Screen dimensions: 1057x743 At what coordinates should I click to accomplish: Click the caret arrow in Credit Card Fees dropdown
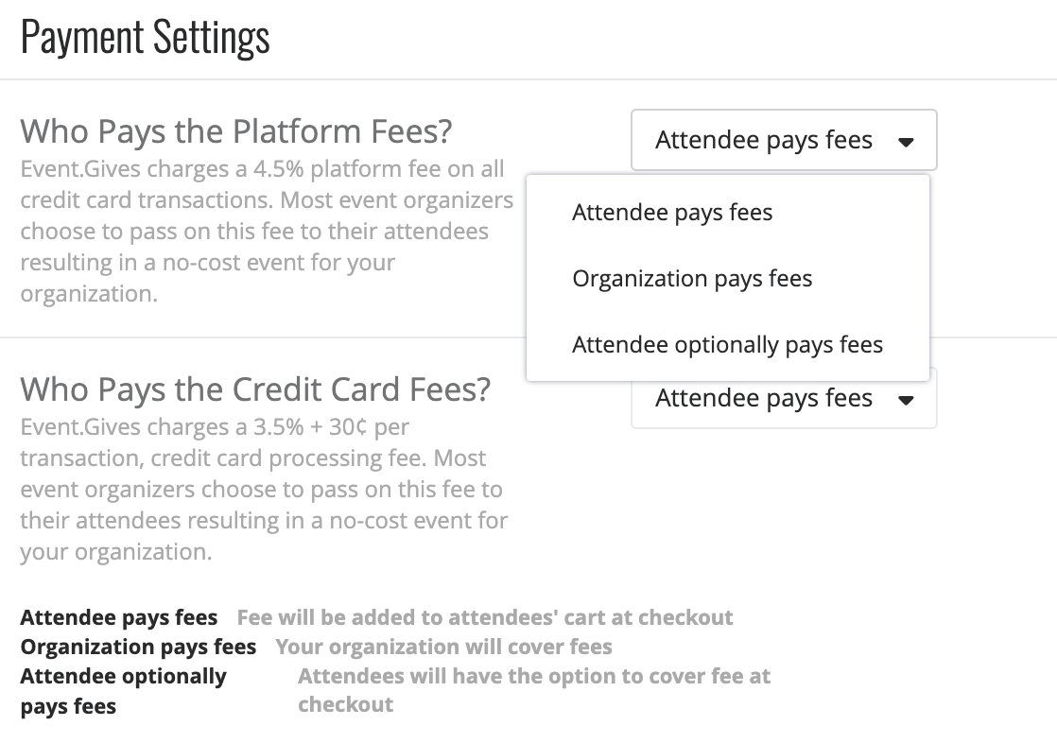tap(906, 400)
